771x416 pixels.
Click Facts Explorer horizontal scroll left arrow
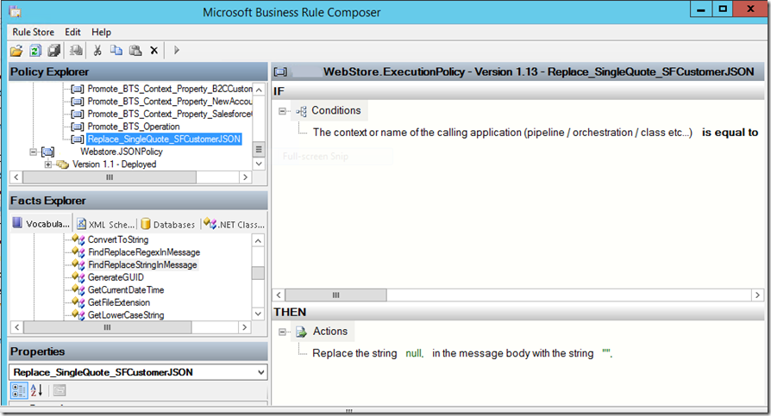(16, 327)
